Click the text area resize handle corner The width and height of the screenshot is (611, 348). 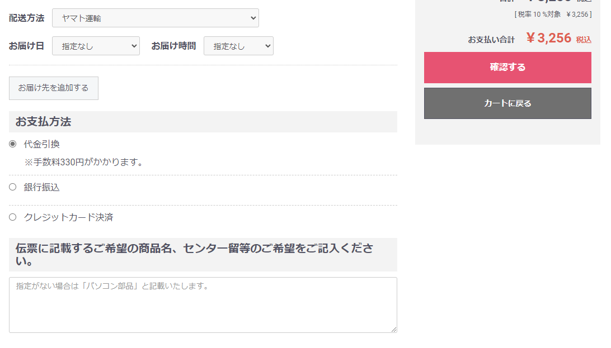tap(393, 330)
